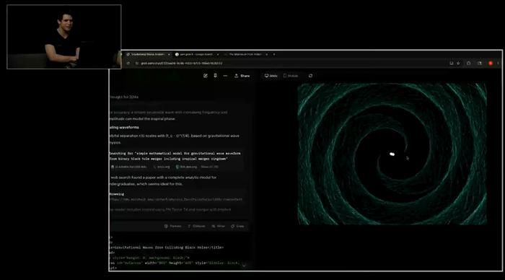This screenshot has width=505, height=280.
Task: Click the title tag line in code
Action: tap(167, 248)
